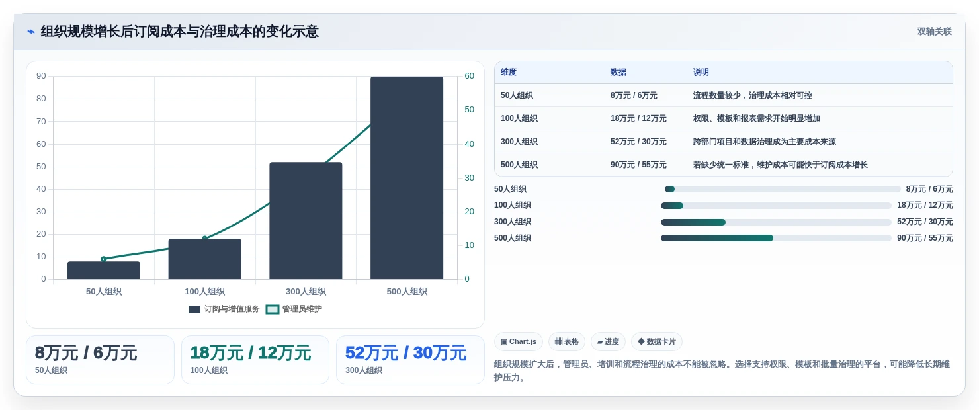Click the 双轴关联 label in header

tap(934, 32)
